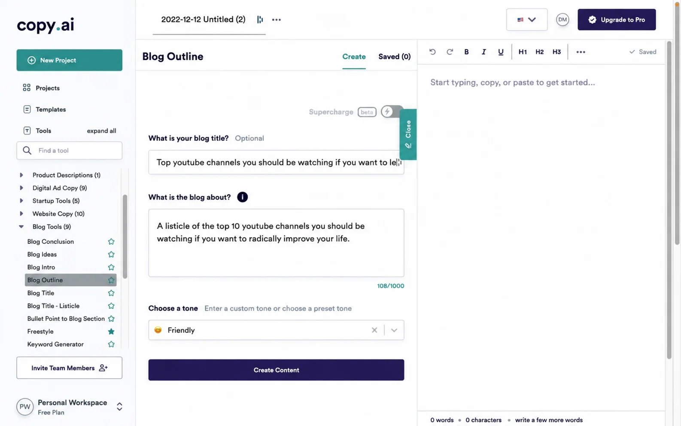
Task: Switch to the Saved (0) tab
Action: point(394,57)
